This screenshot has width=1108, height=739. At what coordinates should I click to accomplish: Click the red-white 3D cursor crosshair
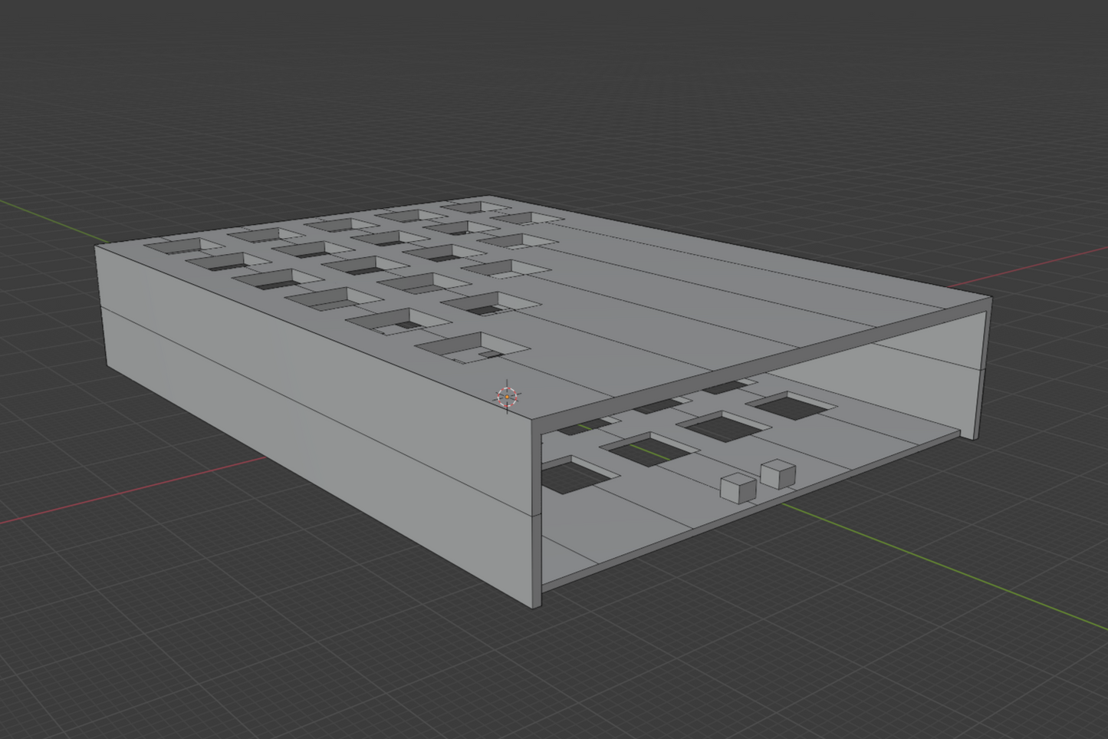tap(507, 397)
